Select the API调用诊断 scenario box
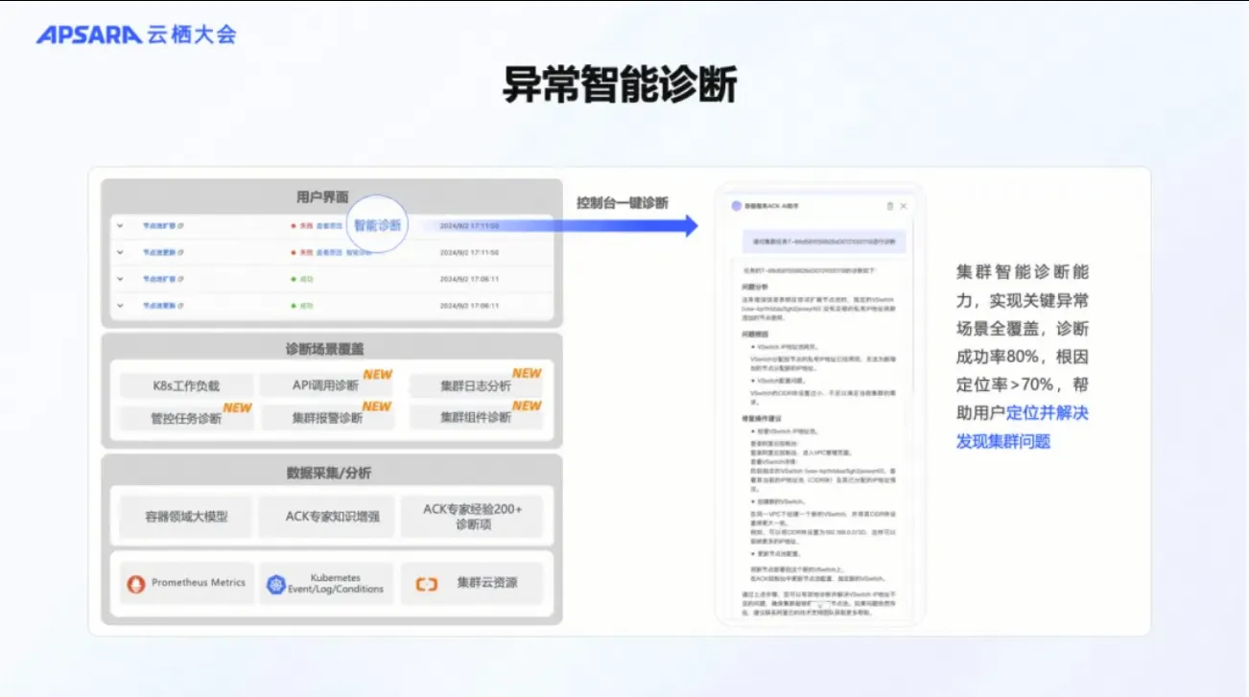Viewport: 1249px width, 697px height. tap(325, 385)
